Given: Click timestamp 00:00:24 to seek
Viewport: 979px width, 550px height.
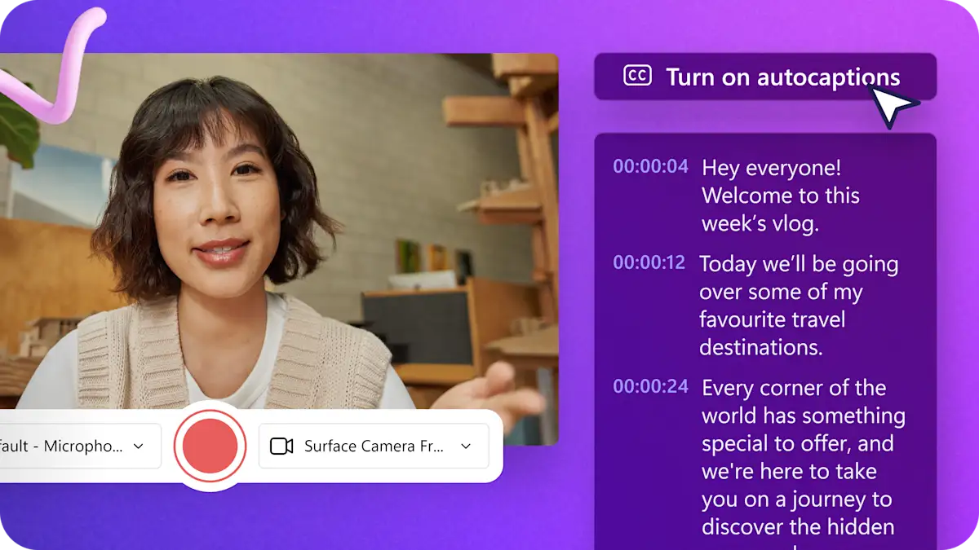Looking at the screenshot, I should tap(650, 388).
